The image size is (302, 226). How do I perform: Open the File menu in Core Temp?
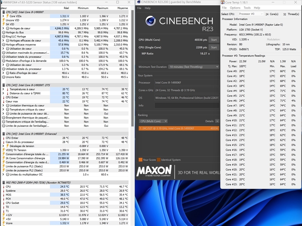pos(224,8)
